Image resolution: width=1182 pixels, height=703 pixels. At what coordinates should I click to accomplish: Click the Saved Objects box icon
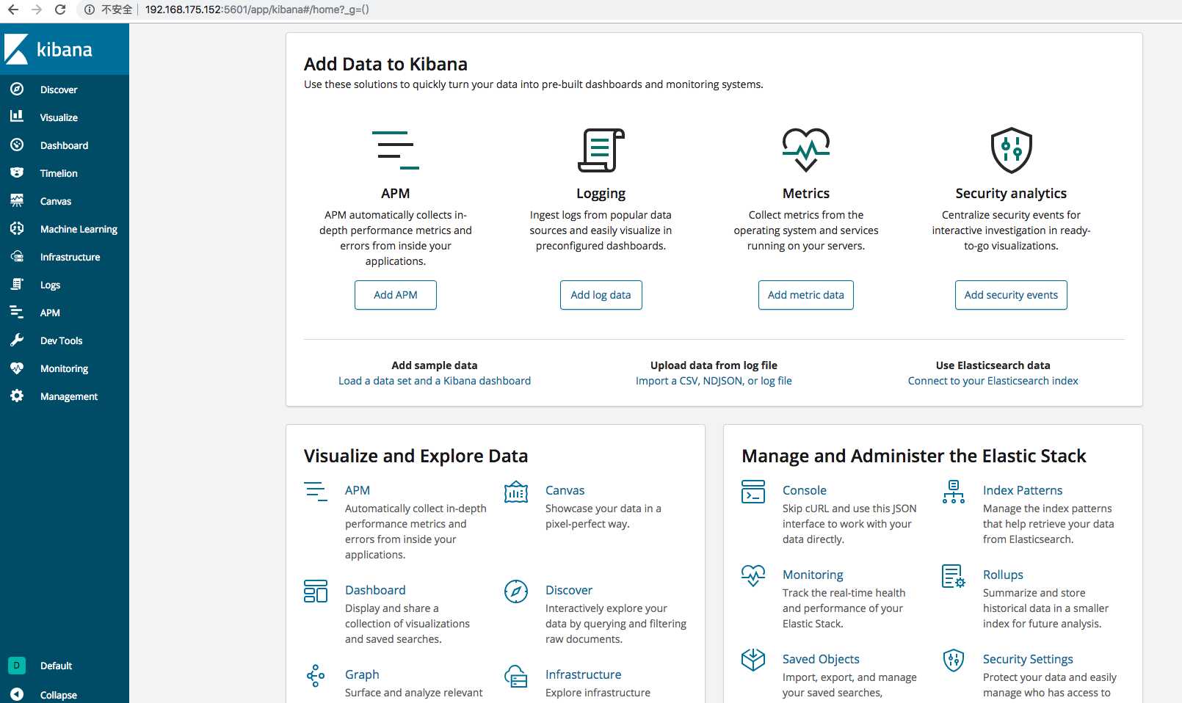pyautogui.click(x=753, y=660)
